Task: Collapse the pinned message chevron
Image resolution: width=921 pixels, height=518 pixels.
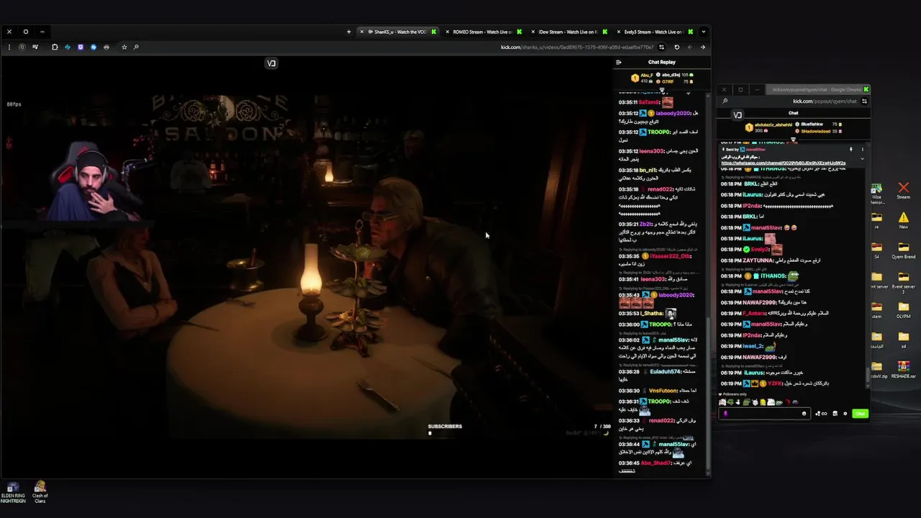Action: click(862, 158)
